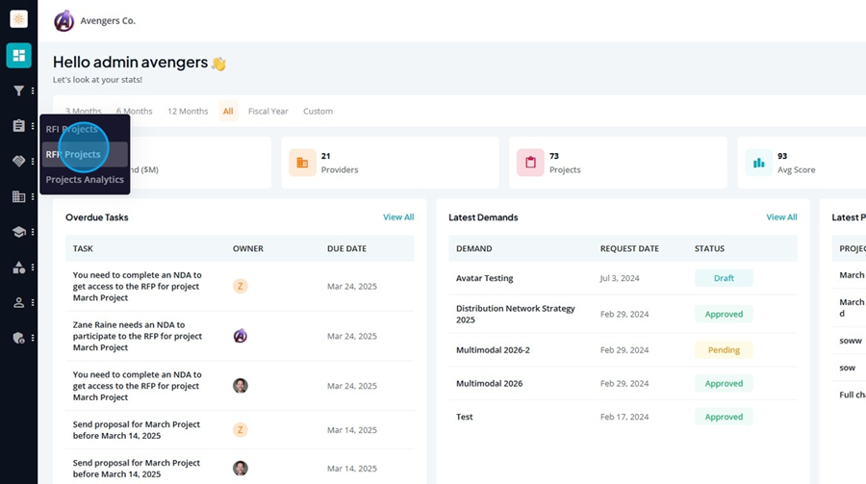Click the Avengers Co. logo avatar
The width and height of the screenshot is (866, 484).
tap(64, 21)
